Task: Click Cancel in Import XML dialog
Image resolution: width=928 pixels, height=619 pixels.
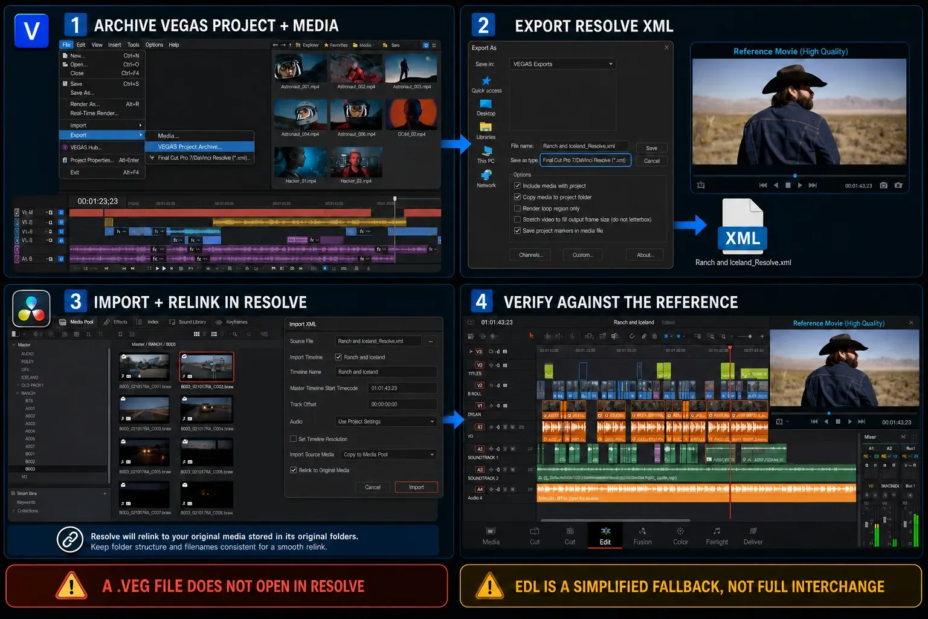Action: tap(373, 487)
